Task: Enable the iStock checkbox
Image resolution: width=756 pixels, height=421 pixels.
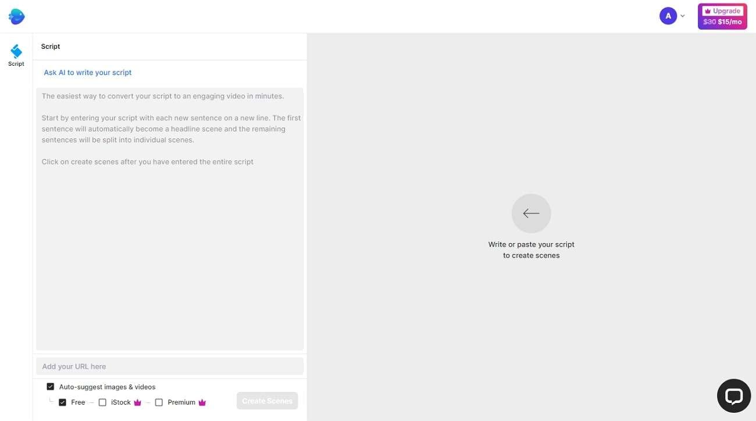Action: (x=102, y=402)
